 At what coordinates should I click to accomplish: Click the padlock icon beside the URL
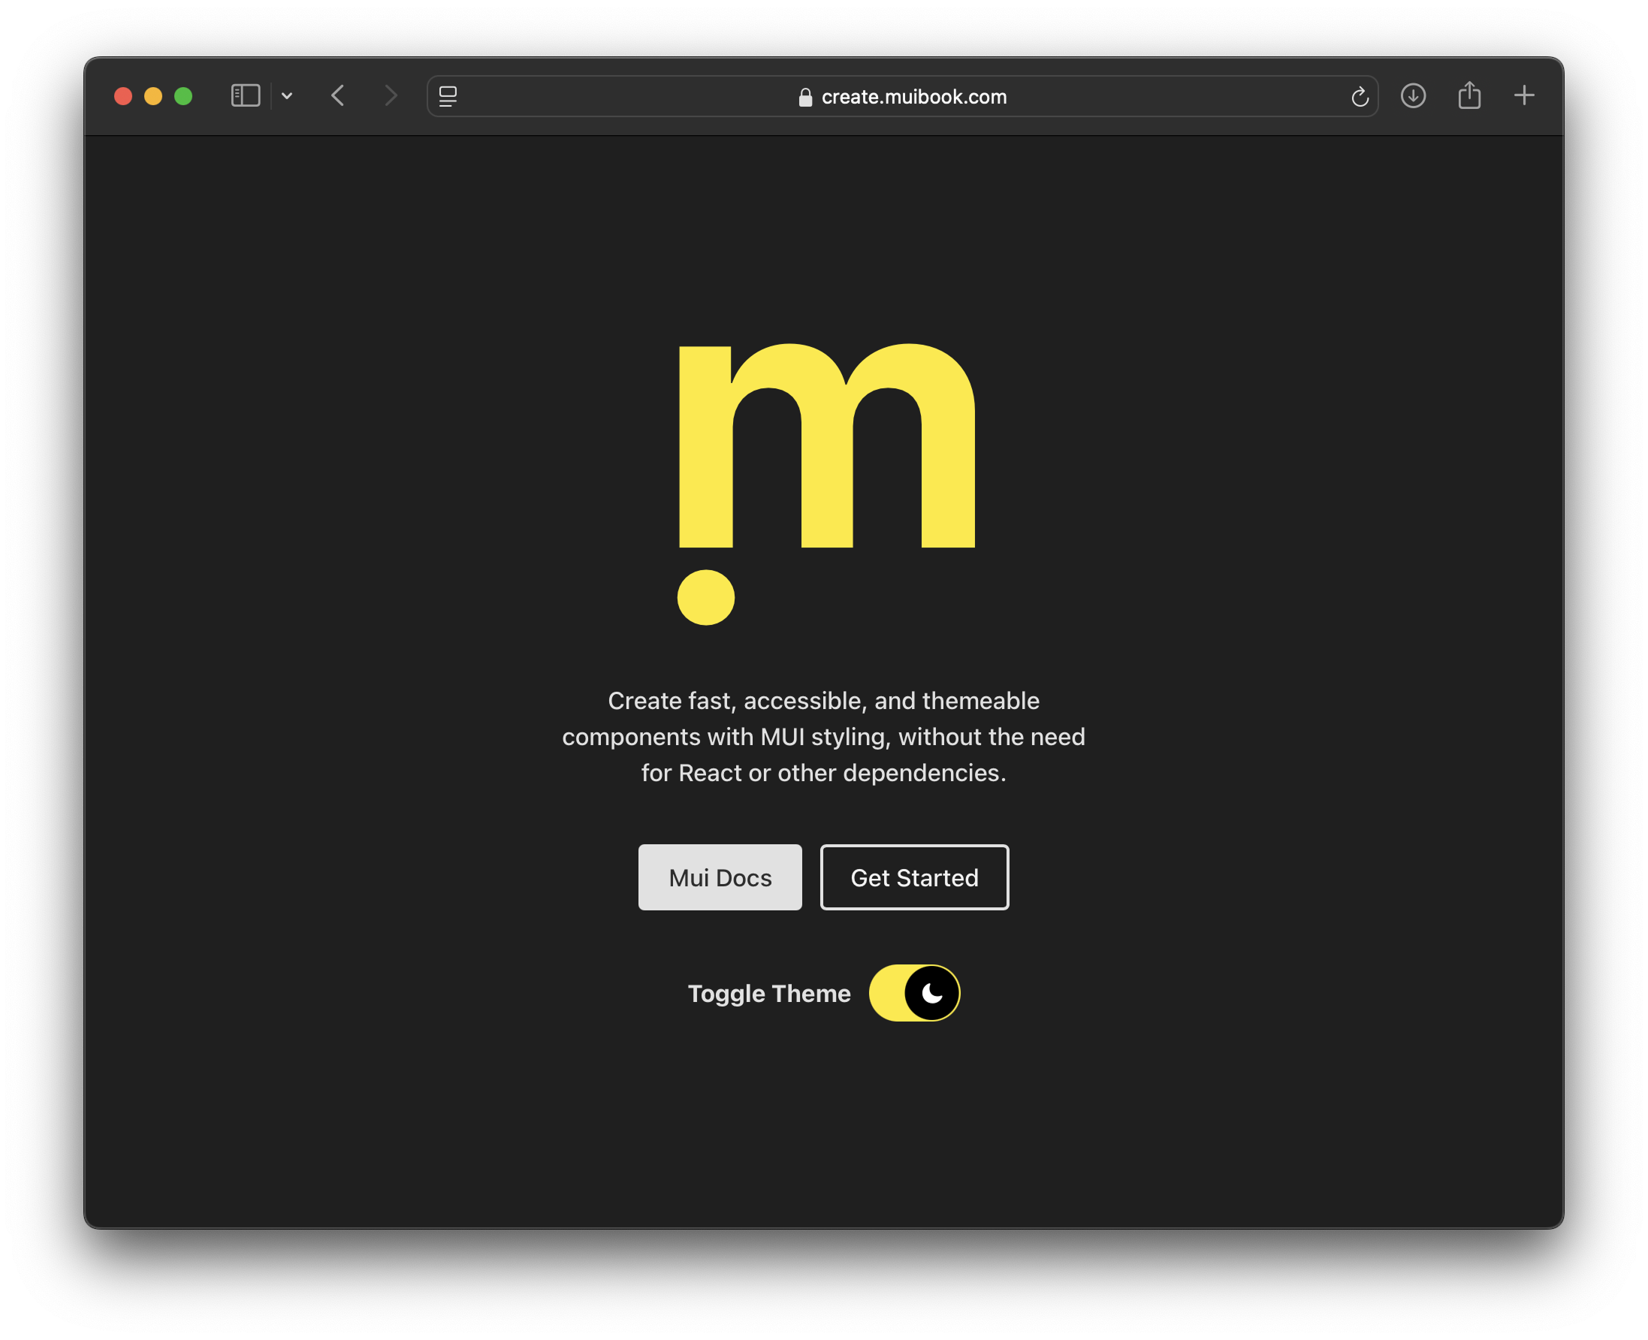tap(805, 96)
